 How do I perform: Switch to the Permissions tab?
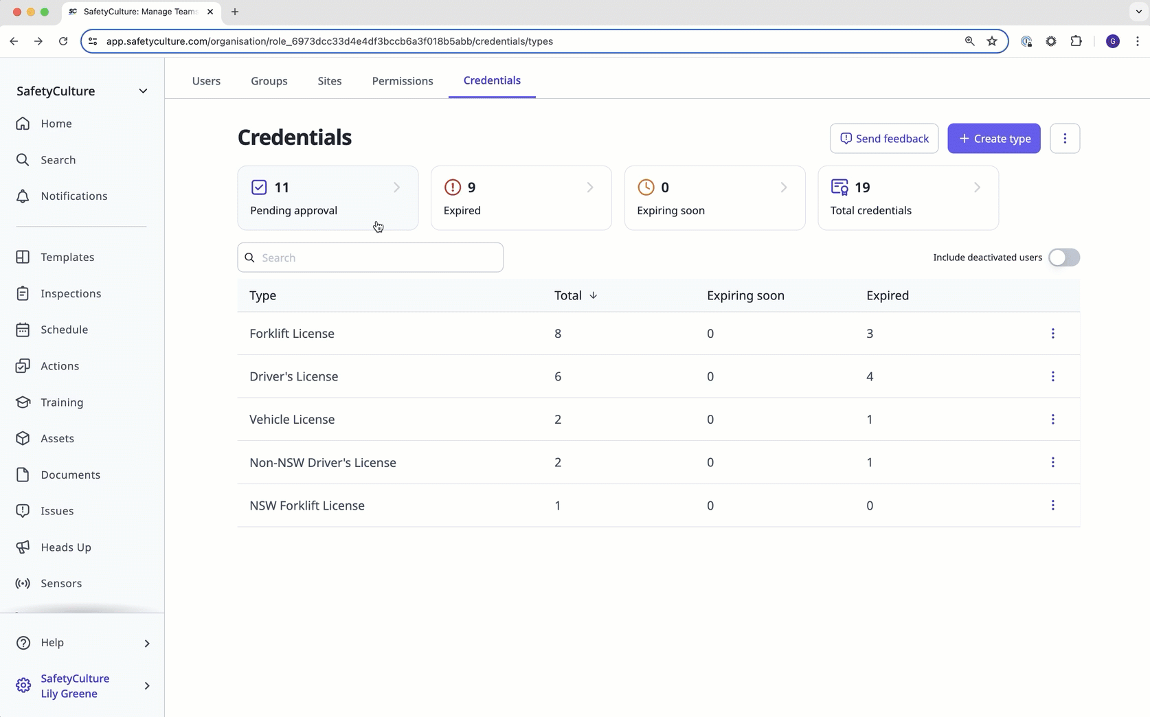pos(403,81)
